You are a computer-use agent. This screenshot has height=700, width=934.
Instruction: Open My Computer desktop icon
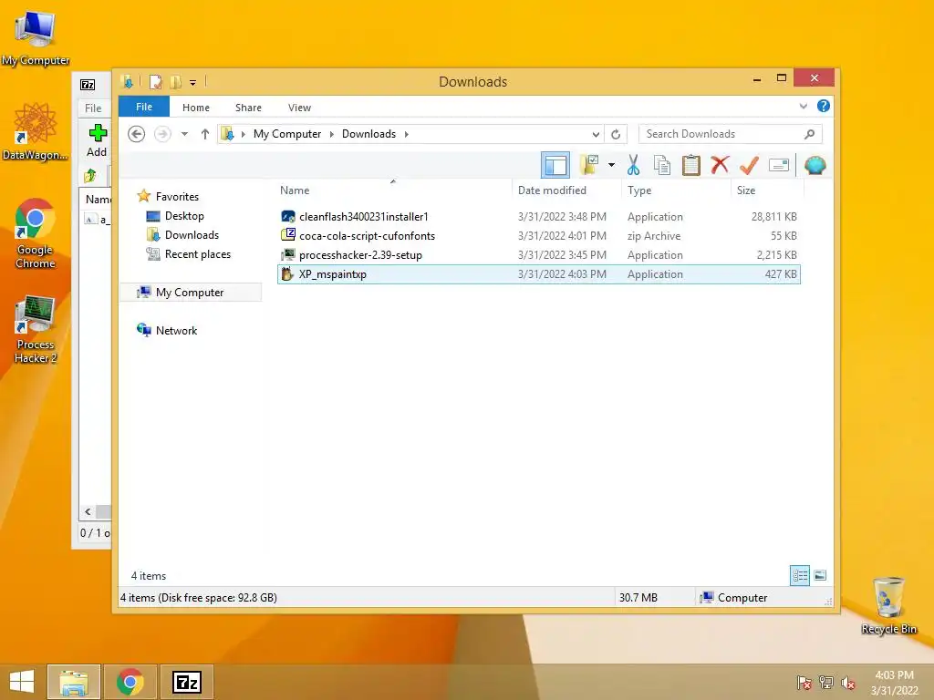(36, 38)
